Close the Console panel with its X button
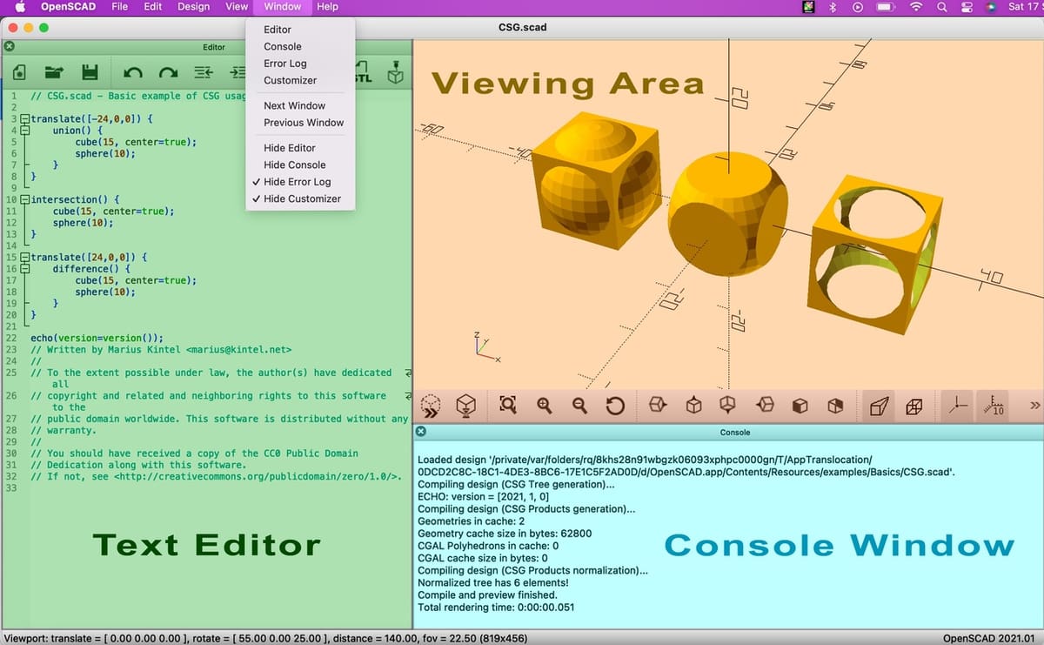This screenshot has width=1044, height=645. coord(420,432)
